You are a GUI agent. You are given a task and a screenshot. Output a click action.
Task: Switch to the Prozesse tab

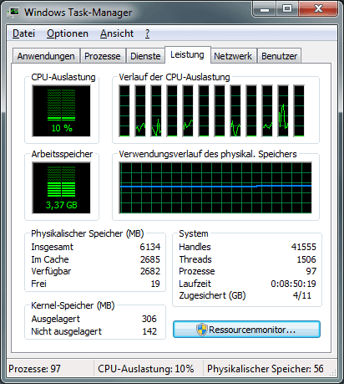click(x=103, y=56)
